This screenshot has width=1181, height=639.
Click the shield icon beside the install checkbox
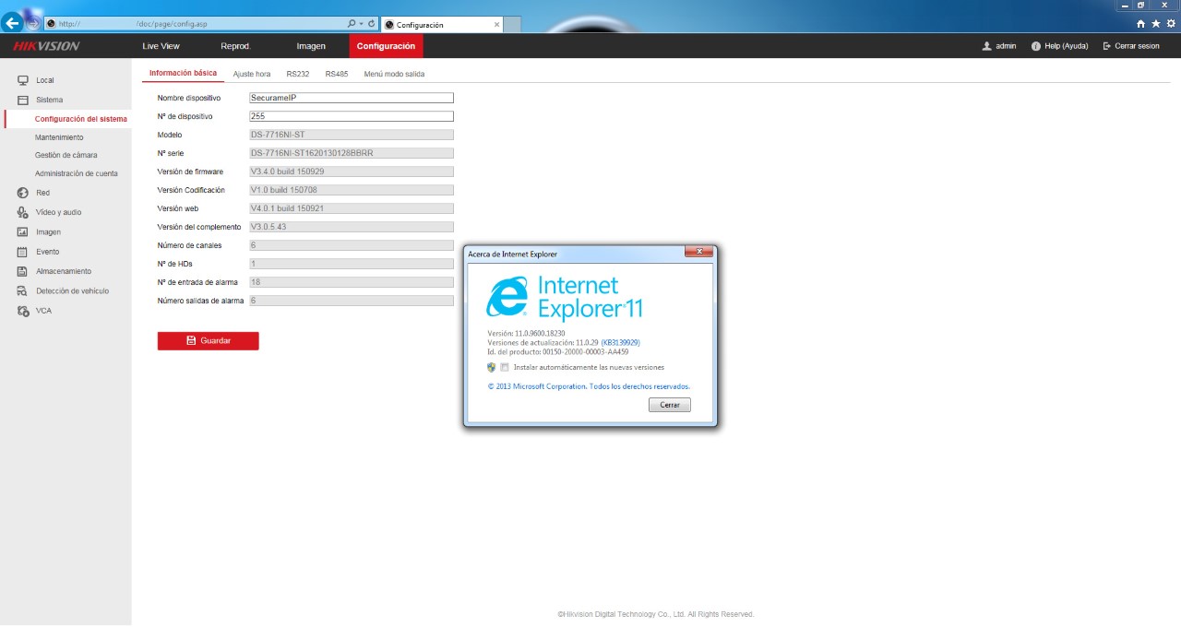(x=492, y=367)
